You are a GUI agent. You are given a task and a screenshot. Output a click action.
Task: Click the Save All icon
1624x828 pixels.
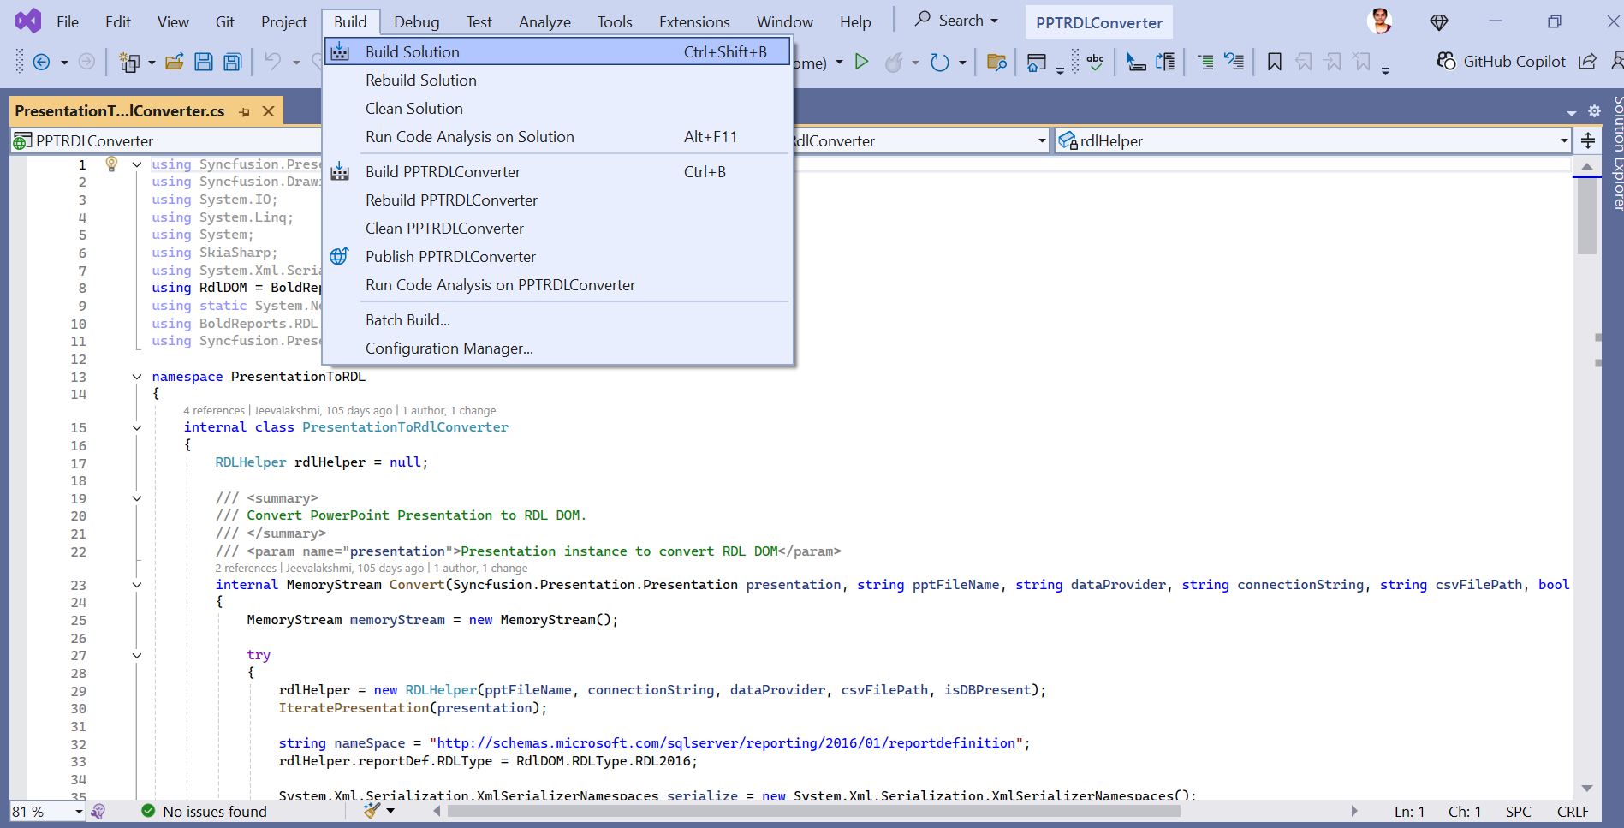coord(233,62)
